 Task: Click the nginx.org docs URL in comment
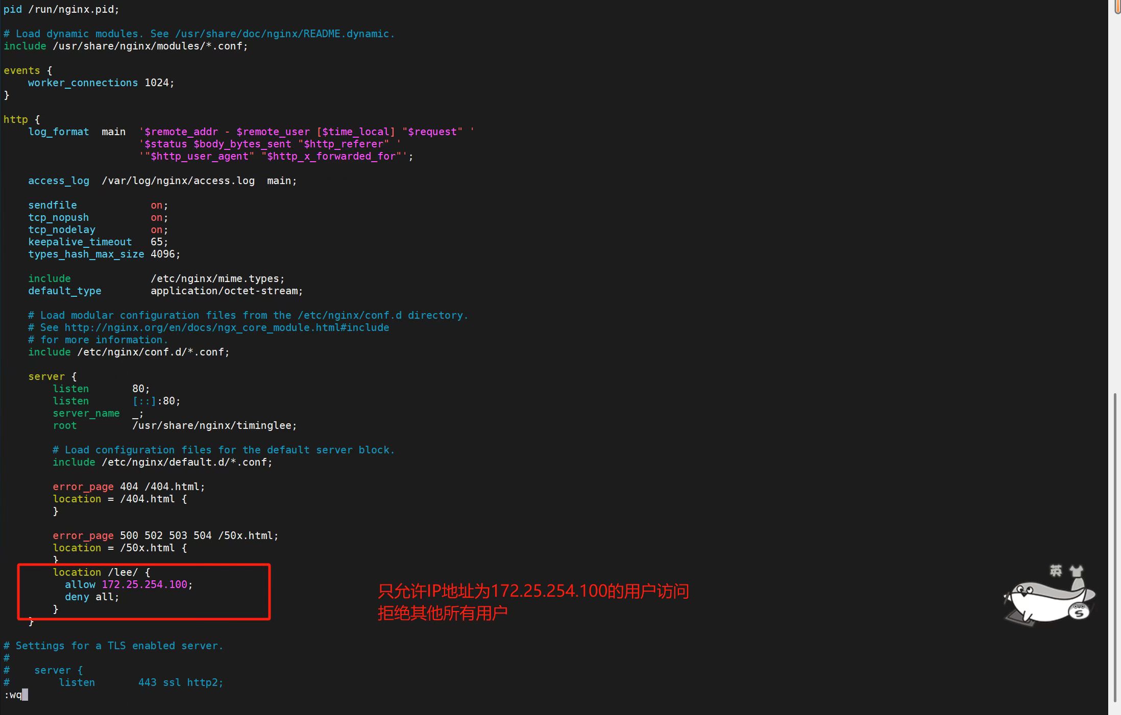coord(227,327)
